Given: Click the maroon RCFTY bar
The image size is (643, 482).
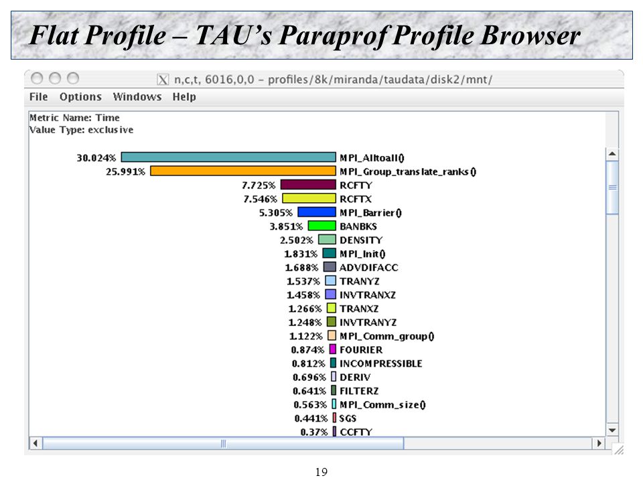Looking at the screenshot, I should pos(308,185).
